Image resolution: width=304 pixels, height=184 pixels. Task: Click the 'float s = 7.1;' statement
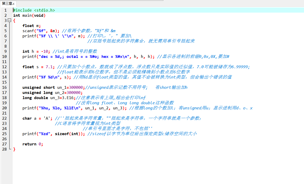[39, 67]
